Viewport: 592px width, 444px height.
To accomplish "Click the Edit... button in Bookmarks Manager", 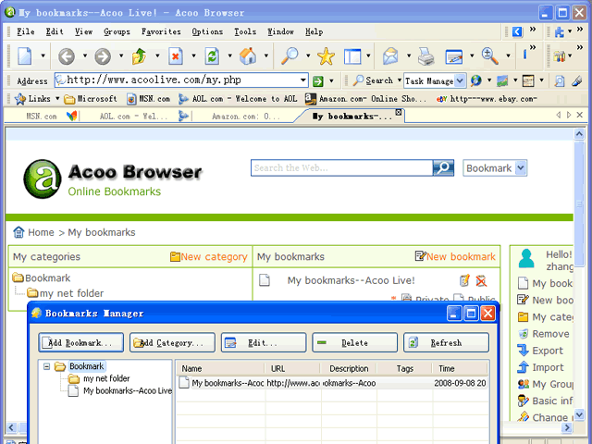I will 264,342.
